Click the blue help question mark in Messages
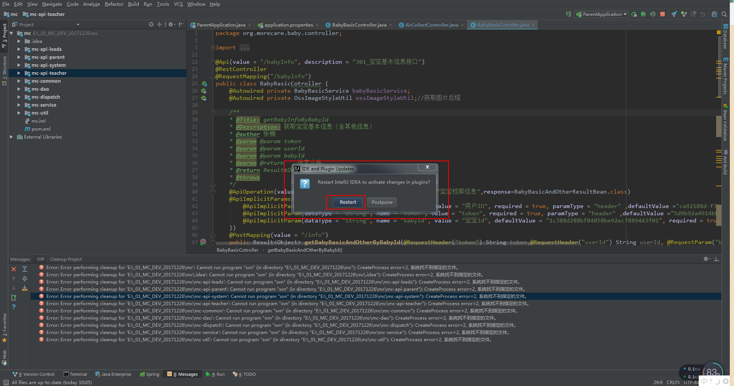The image size is (734, 386). tap(14, 307)
